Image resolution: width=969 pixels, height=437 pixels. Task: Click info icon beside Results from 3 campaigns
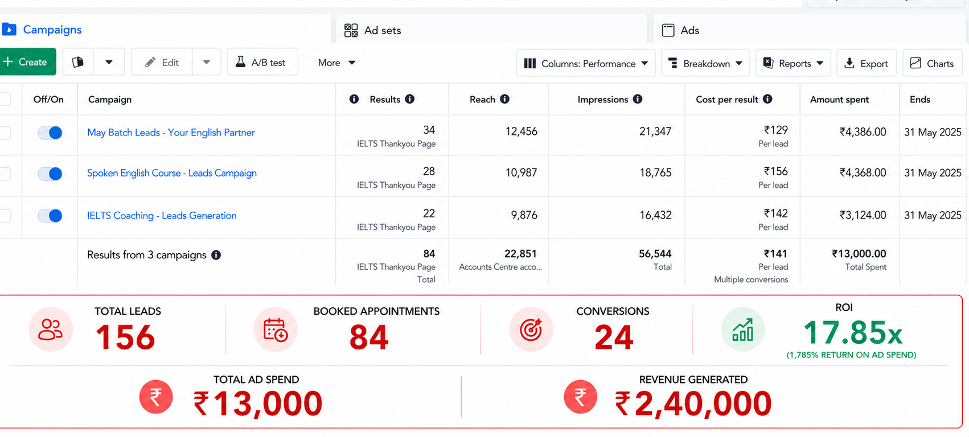coord(216,255)
